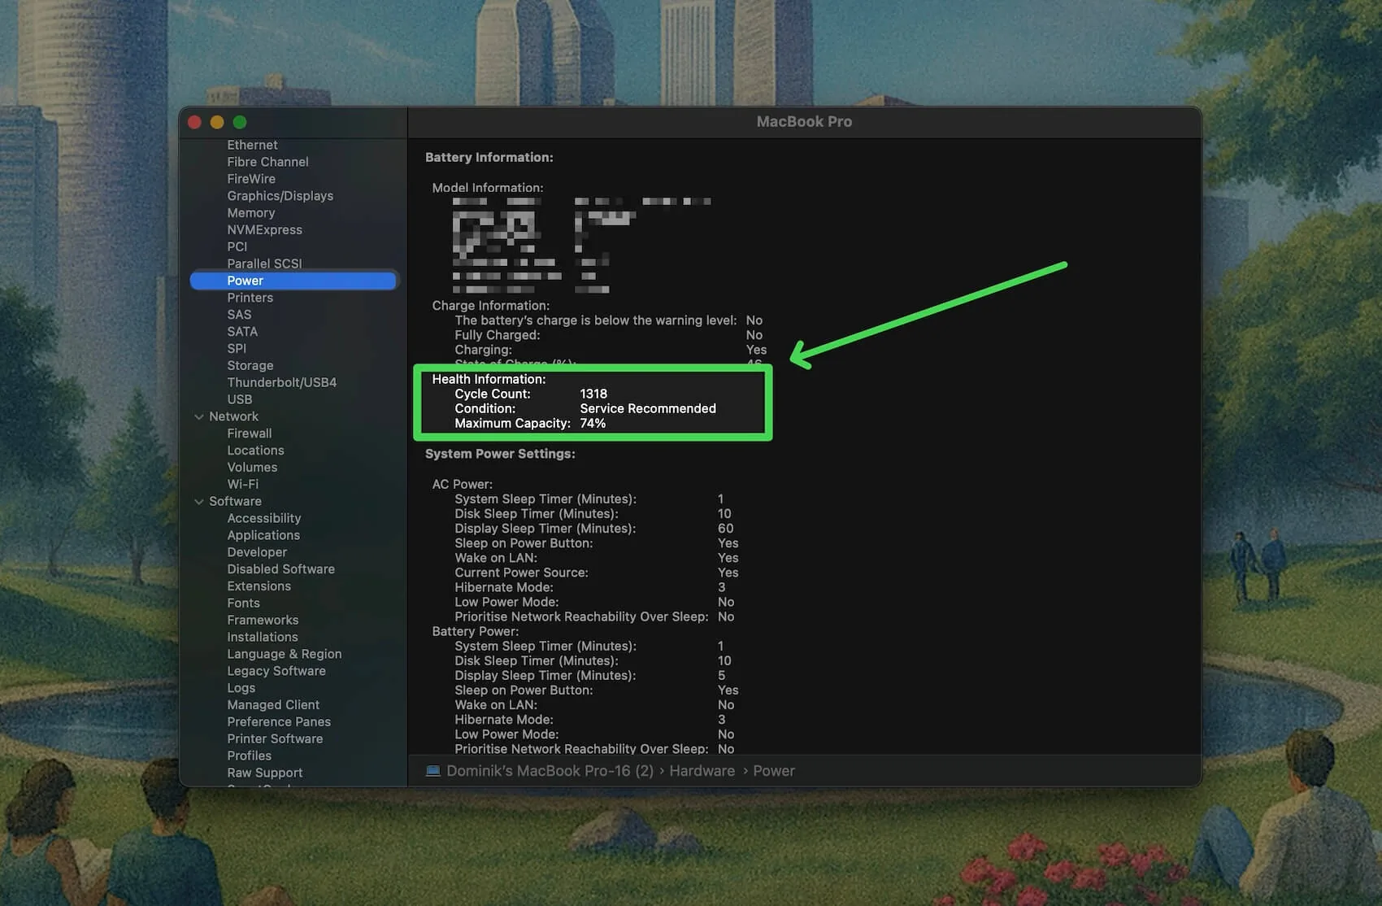Click the Battery Information heading
Screen dimensions: 1382x906
(x=489, y=158)
